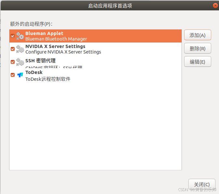Click the 添加(A) button
Image resolution: width=219 pixels, height=194 pixels.
tap(198, 35)
